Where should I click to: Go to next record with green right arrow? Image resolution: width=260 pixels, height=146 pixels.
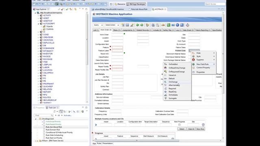pyautogui.click(x=142, y=25)
